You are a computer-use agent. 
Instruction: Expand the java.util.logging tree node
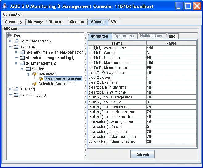pos(10,94)
